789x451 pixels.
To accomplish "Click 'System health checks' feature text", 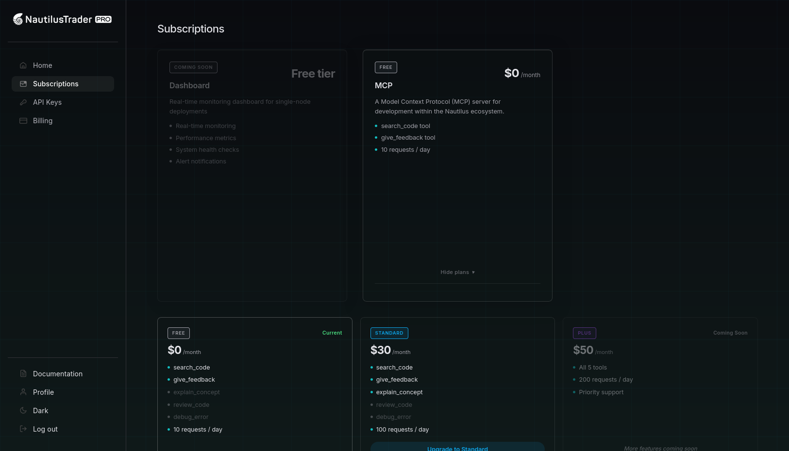I will pos(207,150).
